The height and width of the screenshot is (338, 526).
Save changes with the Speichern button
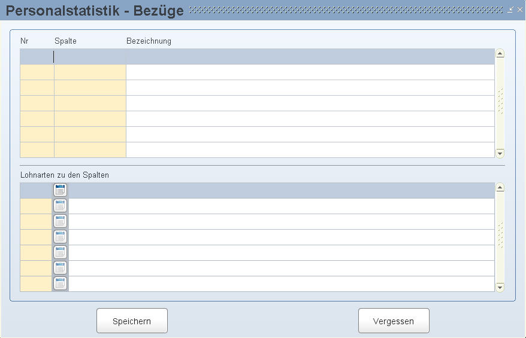coord(132,321)
